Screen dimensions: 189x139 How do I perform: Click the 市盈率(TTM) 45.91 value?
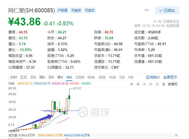tap(162, 44)
